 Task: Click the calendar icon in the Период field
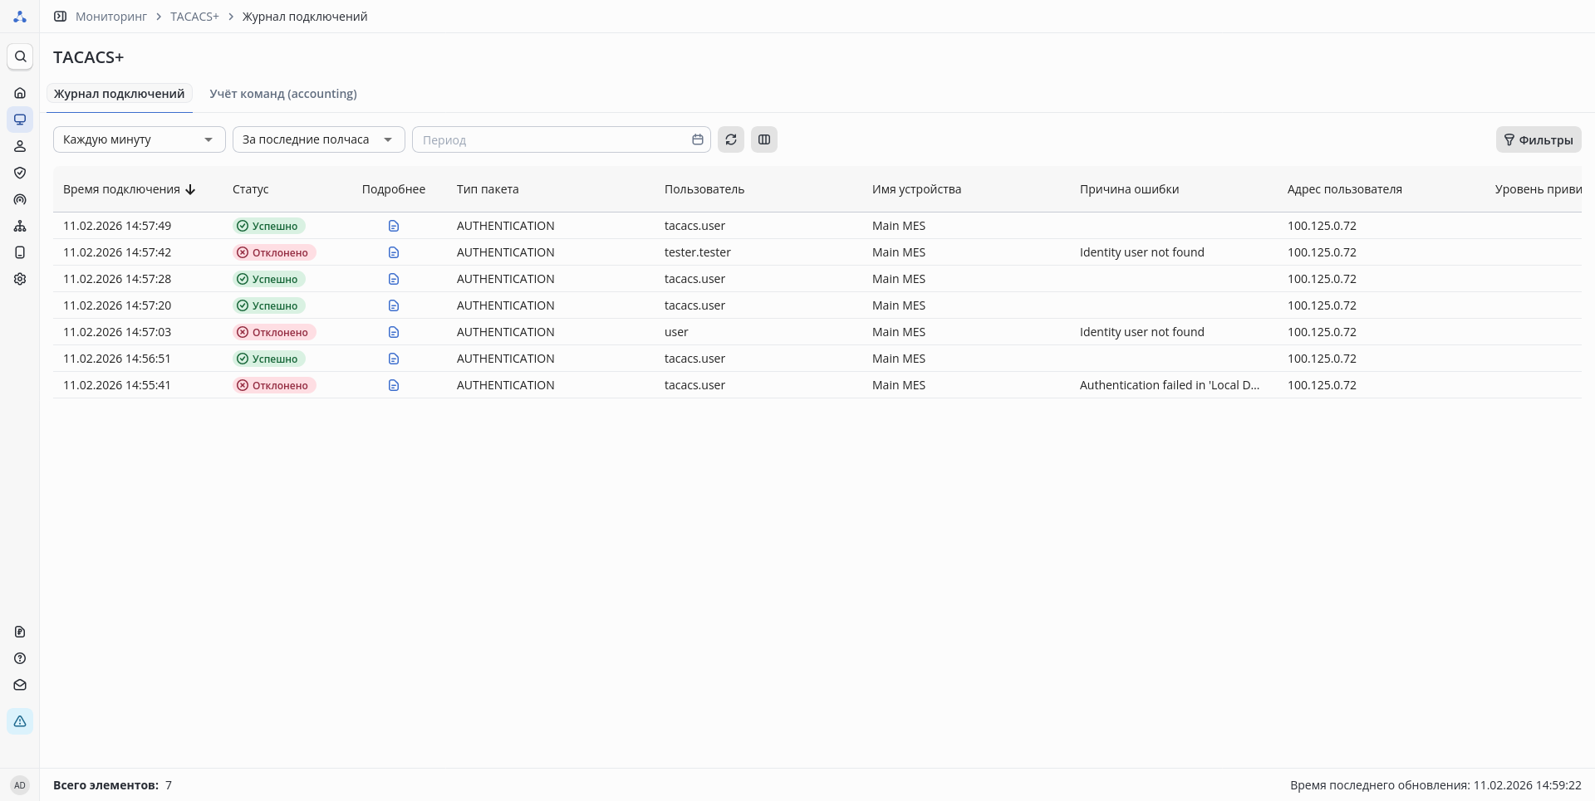click(698, 139)
